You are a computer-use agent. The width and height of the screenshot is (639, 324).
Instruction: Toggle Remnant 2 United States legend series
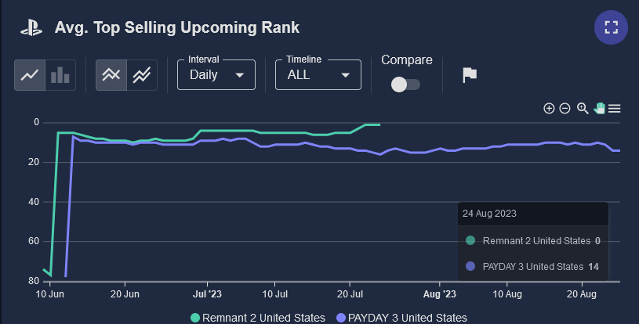pos(258,318)
